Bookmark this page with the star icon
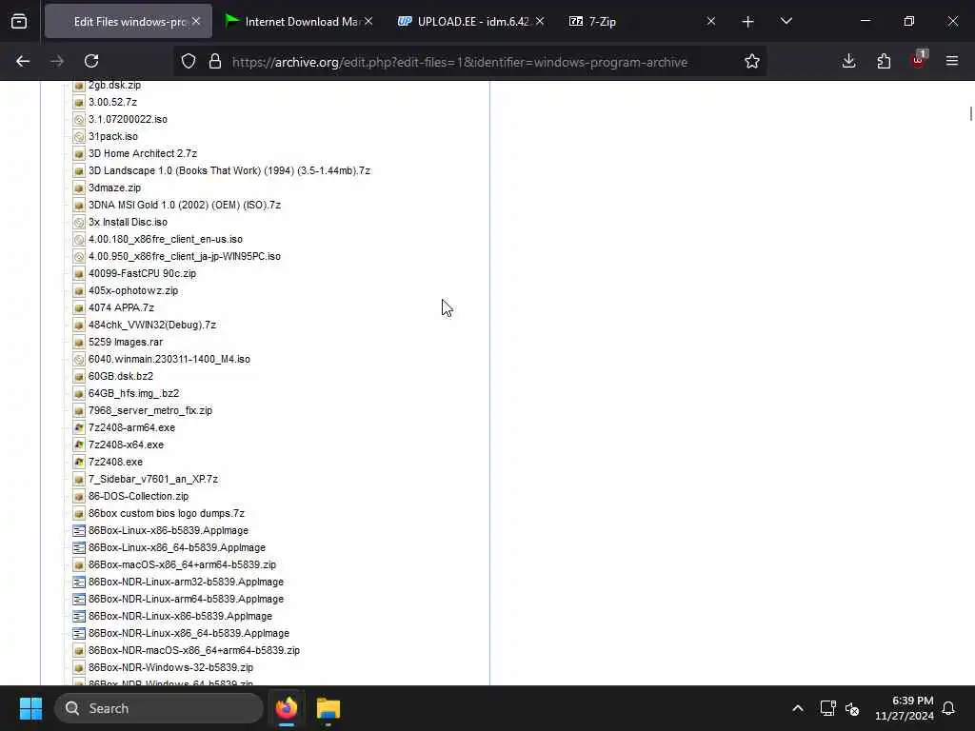The height and width of the screenshot is (731, 975). [x=752, y=61]
